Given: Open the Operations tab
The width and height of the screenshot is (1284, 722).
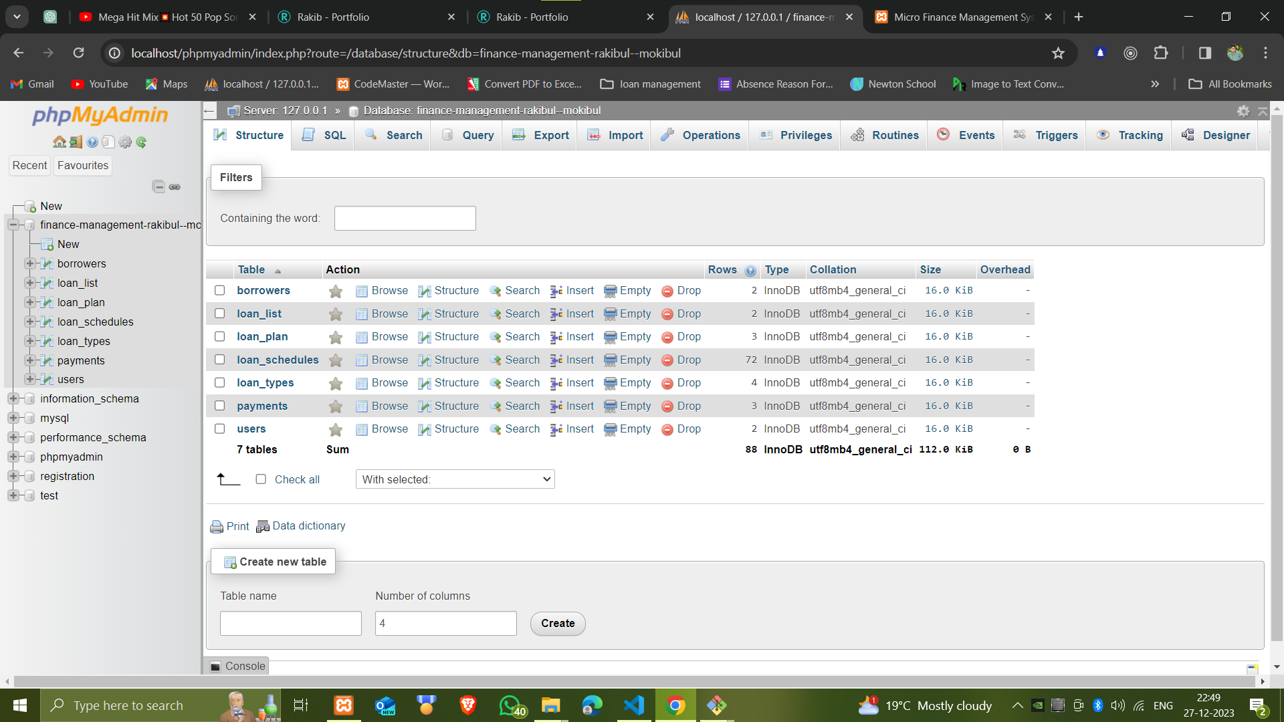Looking at the screenshot, I should pos(700,135).
